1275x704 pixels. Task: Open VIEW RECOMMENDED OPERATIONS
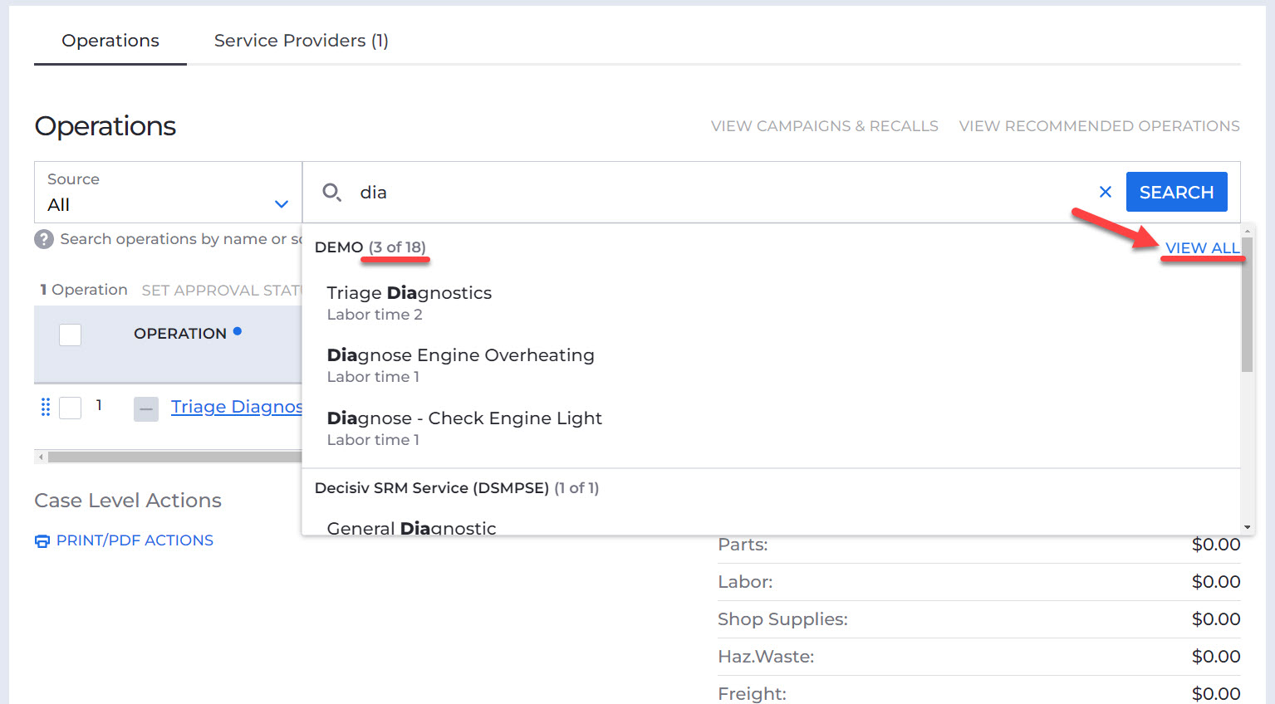click(1099, 125)
